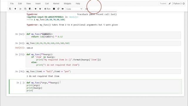Save and checkpoint the notebook
This screenshot has width=188, height=106.
click(10, 9)
